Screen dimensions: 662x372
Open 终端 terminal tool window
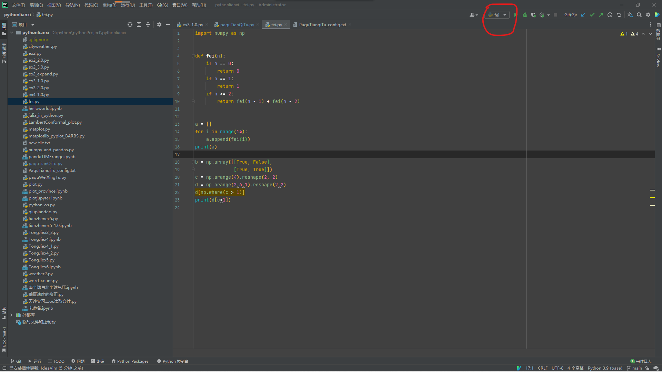[98, 361]
